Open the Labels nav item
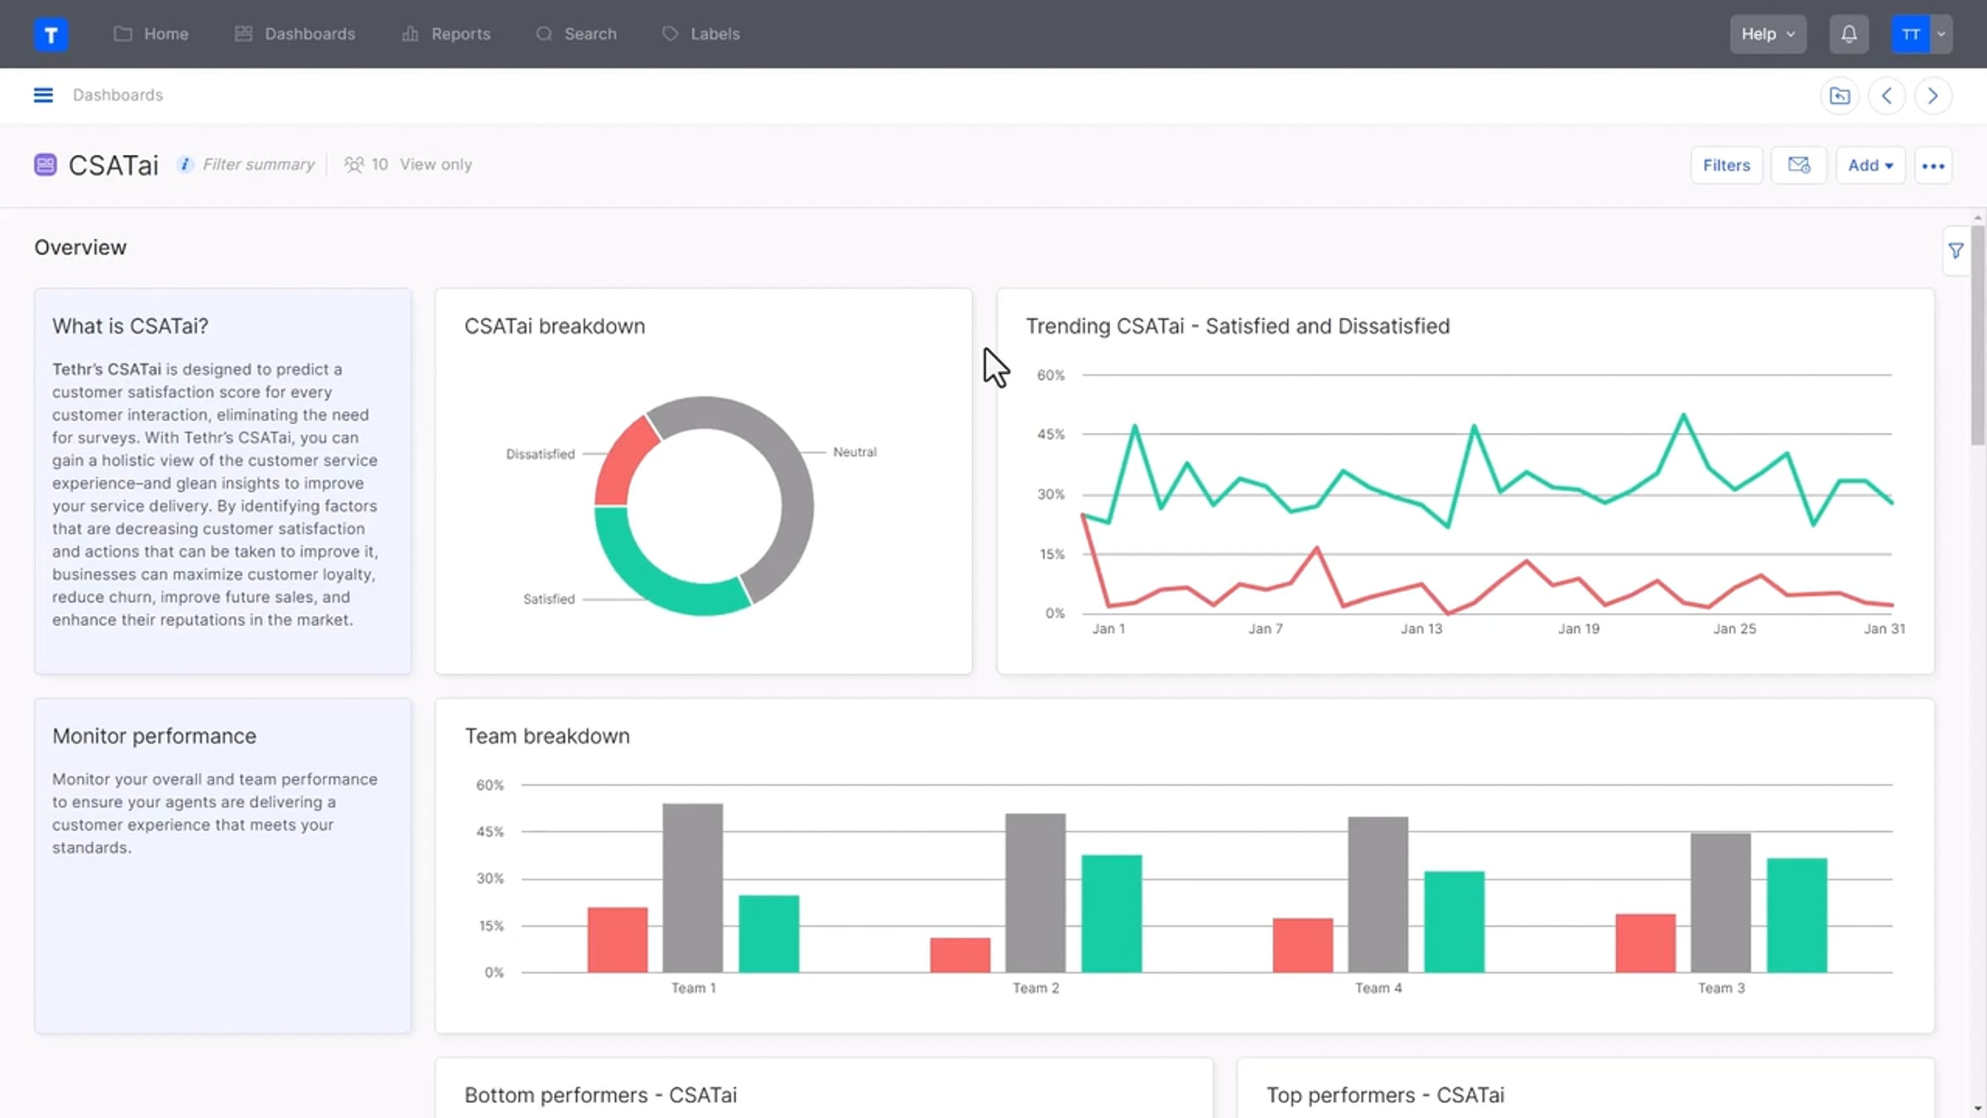The image size is (1987, 1118). [701, 34]
